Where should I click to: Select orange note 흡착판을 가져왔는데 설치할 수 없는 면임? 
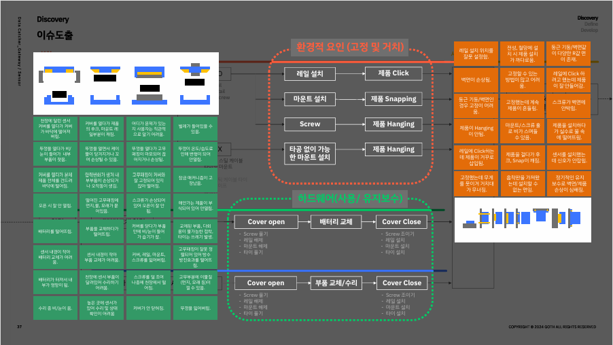(x=522, y=183)
